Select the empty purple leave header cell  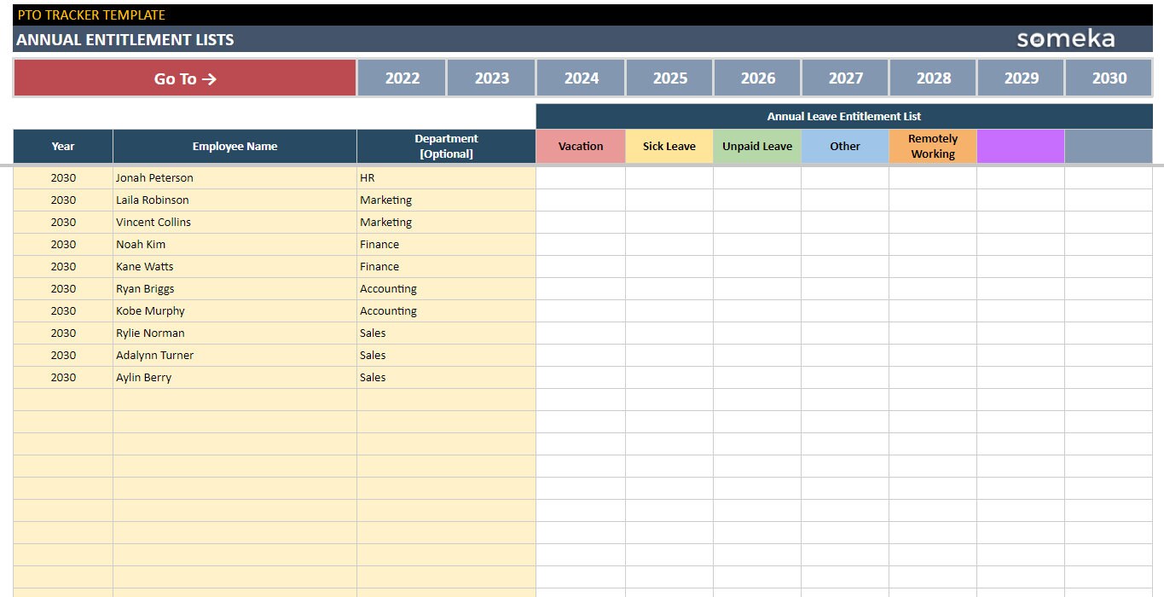click(1021, 146)
